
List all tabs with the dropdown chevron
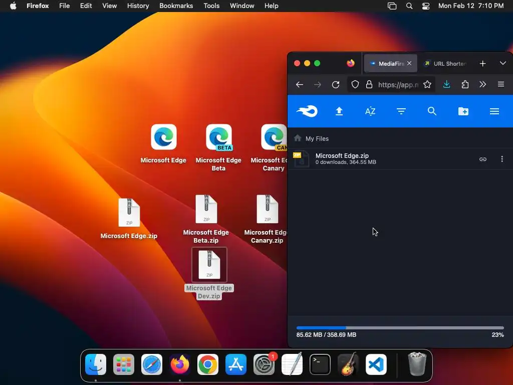(x=503, y=63)
